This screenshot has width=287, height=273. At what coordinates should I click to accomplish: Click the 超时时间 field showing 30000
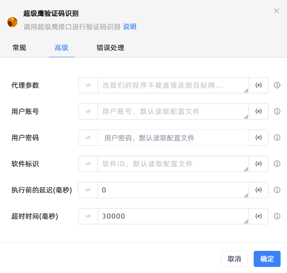[173, 216]
